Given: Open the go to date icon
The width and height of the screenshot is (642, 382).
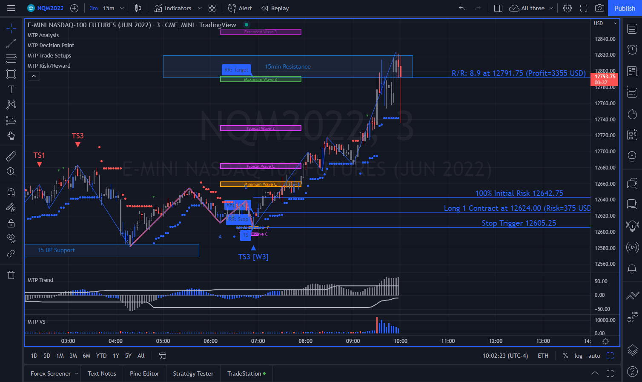Looking at the screenshot, I should [x=163, y=356].
